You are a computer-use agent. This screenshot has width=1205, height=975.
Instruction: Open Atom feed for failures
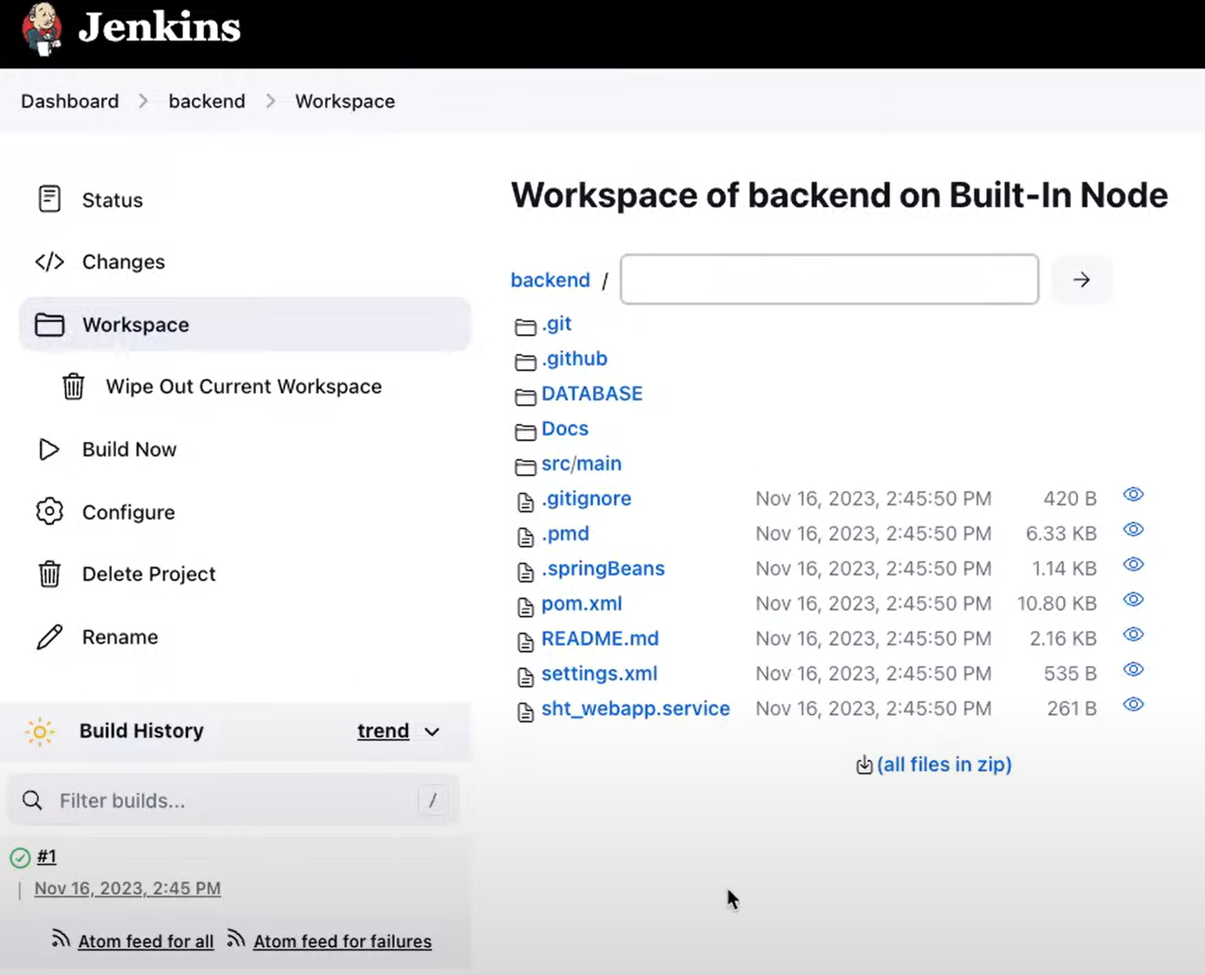[x=342, y=941]
